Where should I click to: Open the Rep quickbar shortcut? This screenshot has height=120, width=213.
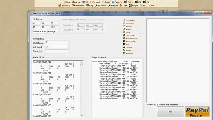click(90, 5)
